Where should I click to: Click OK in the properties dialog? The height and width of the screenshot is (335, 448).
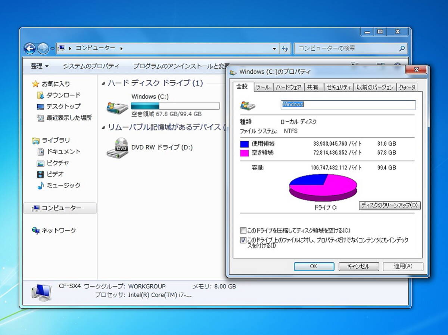click(314, 266)
